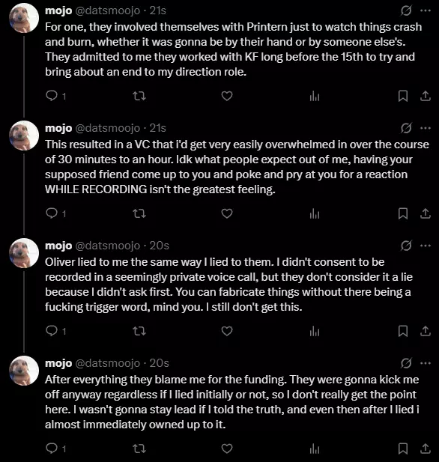439x462 pixels.
Task: Open more options on the Printern tweet
Action: 426,10
